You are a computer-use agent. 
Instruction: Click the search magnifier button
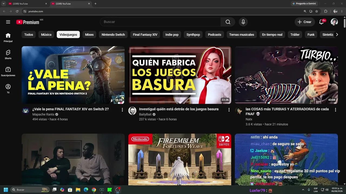click(x=228, y=22)
